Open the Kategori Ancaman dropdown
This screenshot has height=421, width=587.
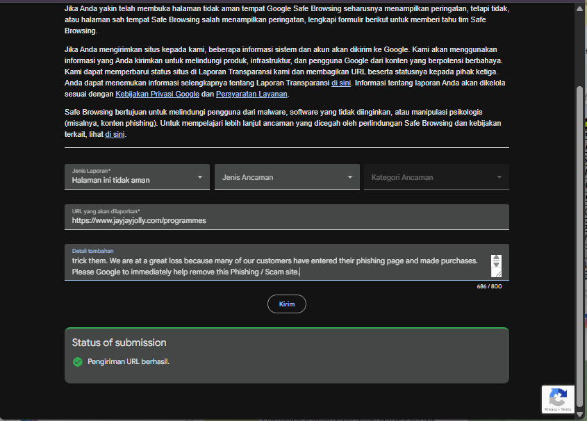pos(436,176)
